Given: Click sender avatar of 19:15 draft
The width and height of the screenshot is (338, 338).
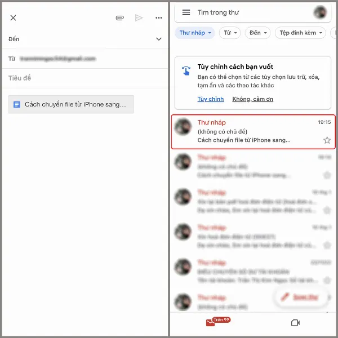Looking at the screenshot, I should point(183,127).
